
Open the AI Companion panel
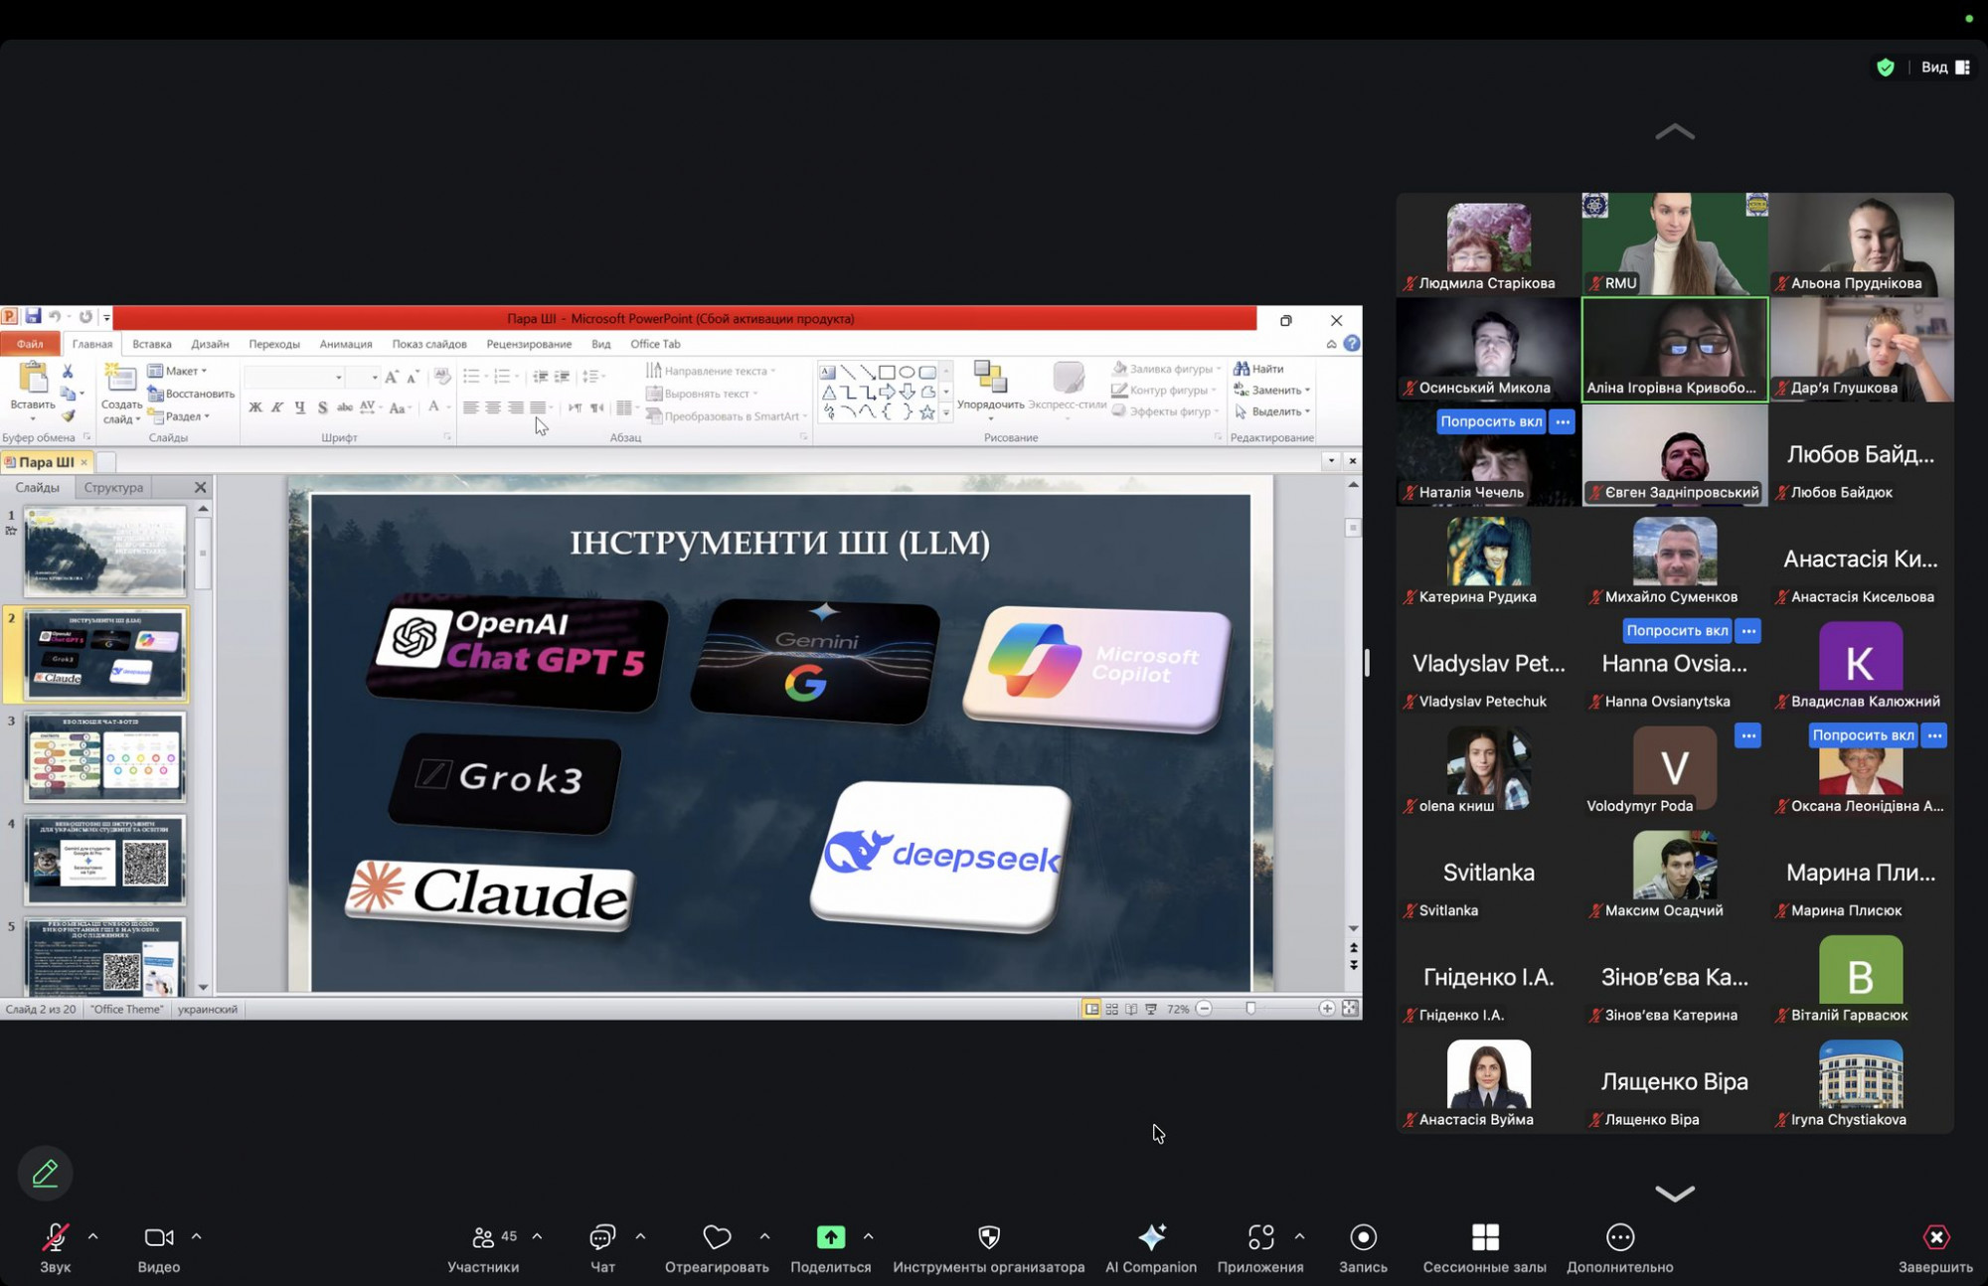coord(1151,1237)
